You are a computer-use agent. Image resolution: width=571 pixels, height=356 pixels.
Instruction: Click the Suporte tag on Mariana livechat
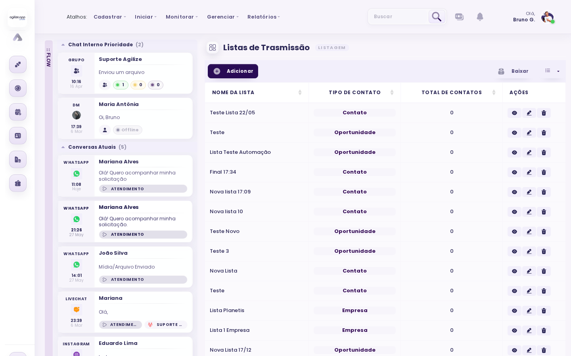[166, 325]
